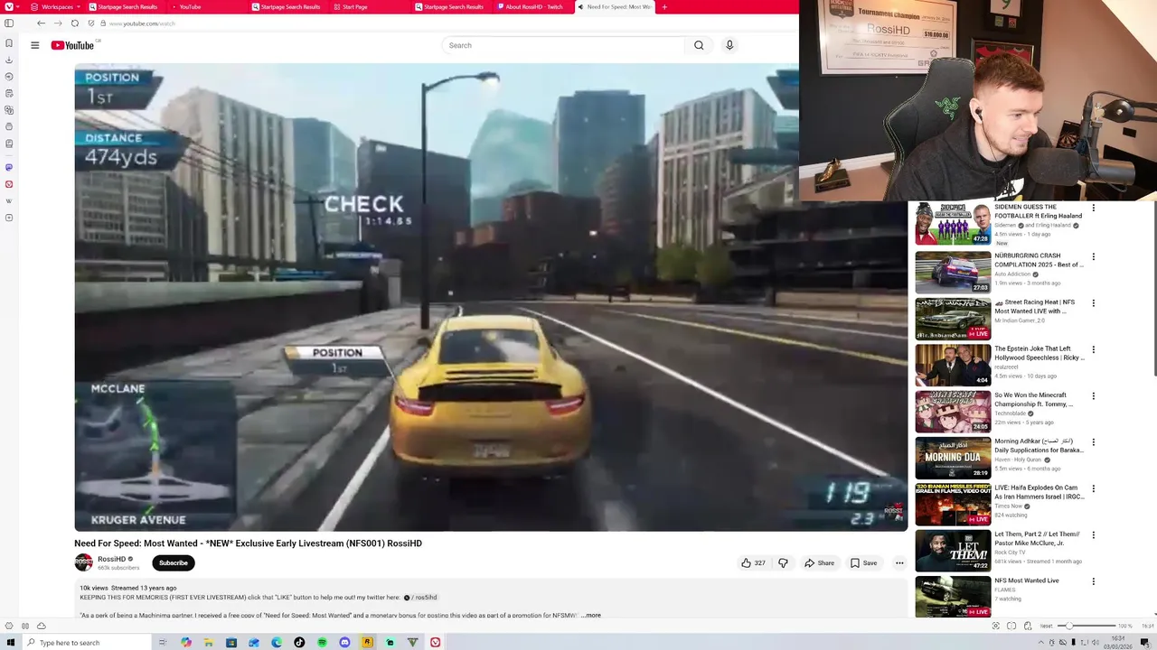Toggle the side panel visibility
1157x650 pixels.
[x=9, y=23]
